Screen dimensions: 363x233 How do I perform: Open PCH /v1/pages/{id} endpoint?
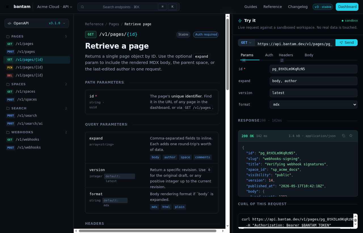click(37, 67)
